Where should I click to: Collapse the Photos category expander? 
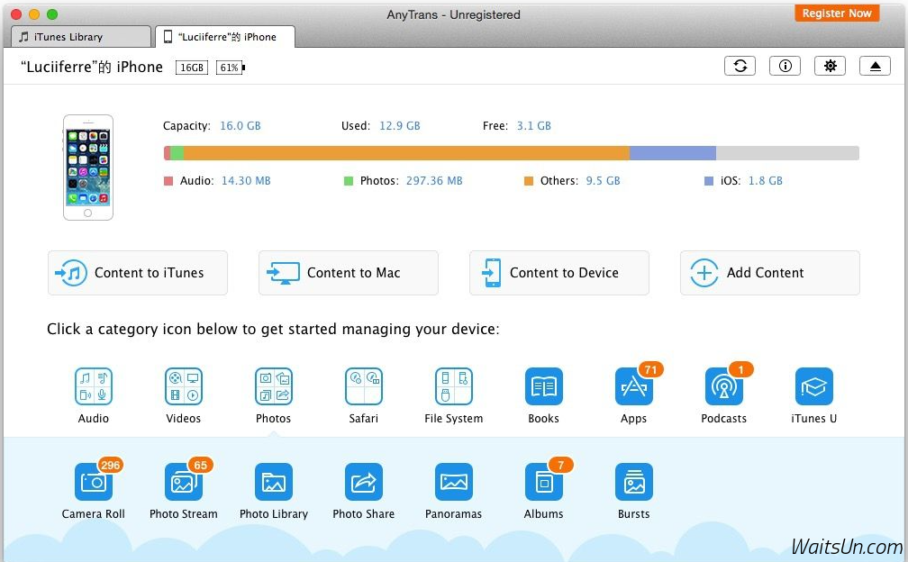(x=274, y=386)
